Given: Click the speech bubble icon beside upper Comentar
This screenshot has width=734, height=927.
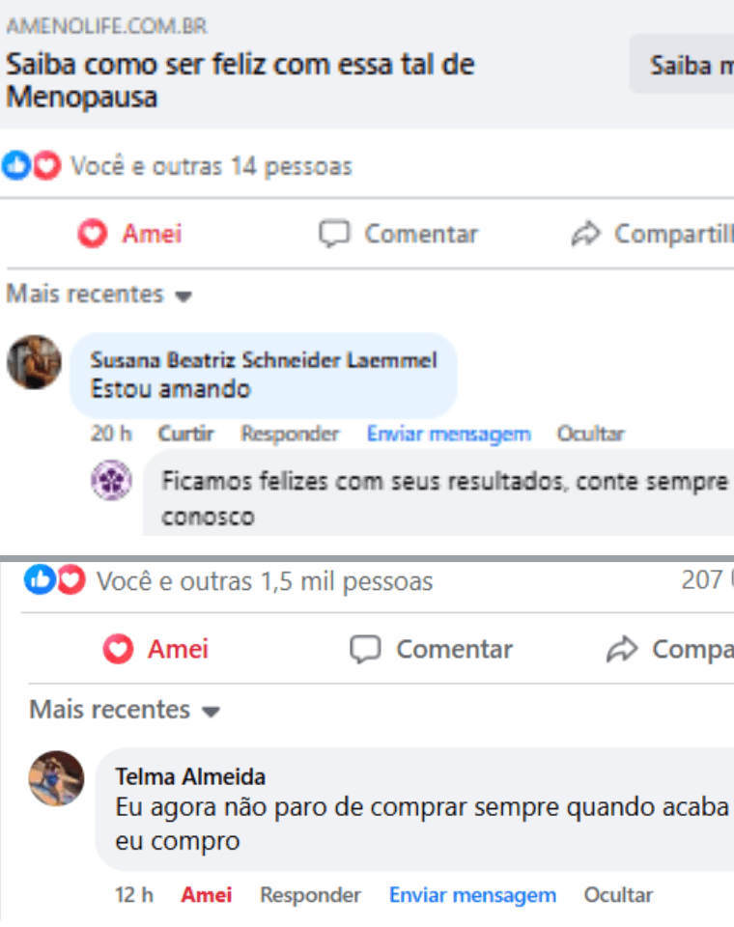Looking at the screenshot, I should click(x=334, y=234).
